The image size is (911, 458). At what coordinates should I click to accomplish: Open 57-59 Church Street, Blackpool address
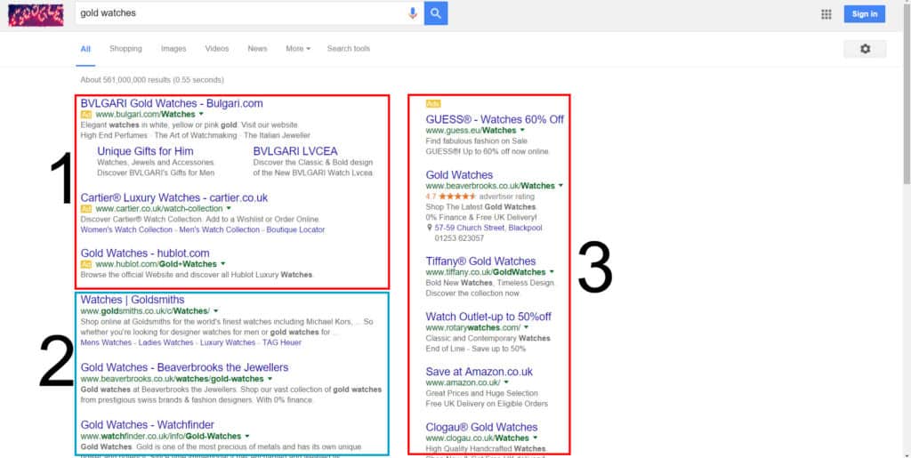click(488, 229)
